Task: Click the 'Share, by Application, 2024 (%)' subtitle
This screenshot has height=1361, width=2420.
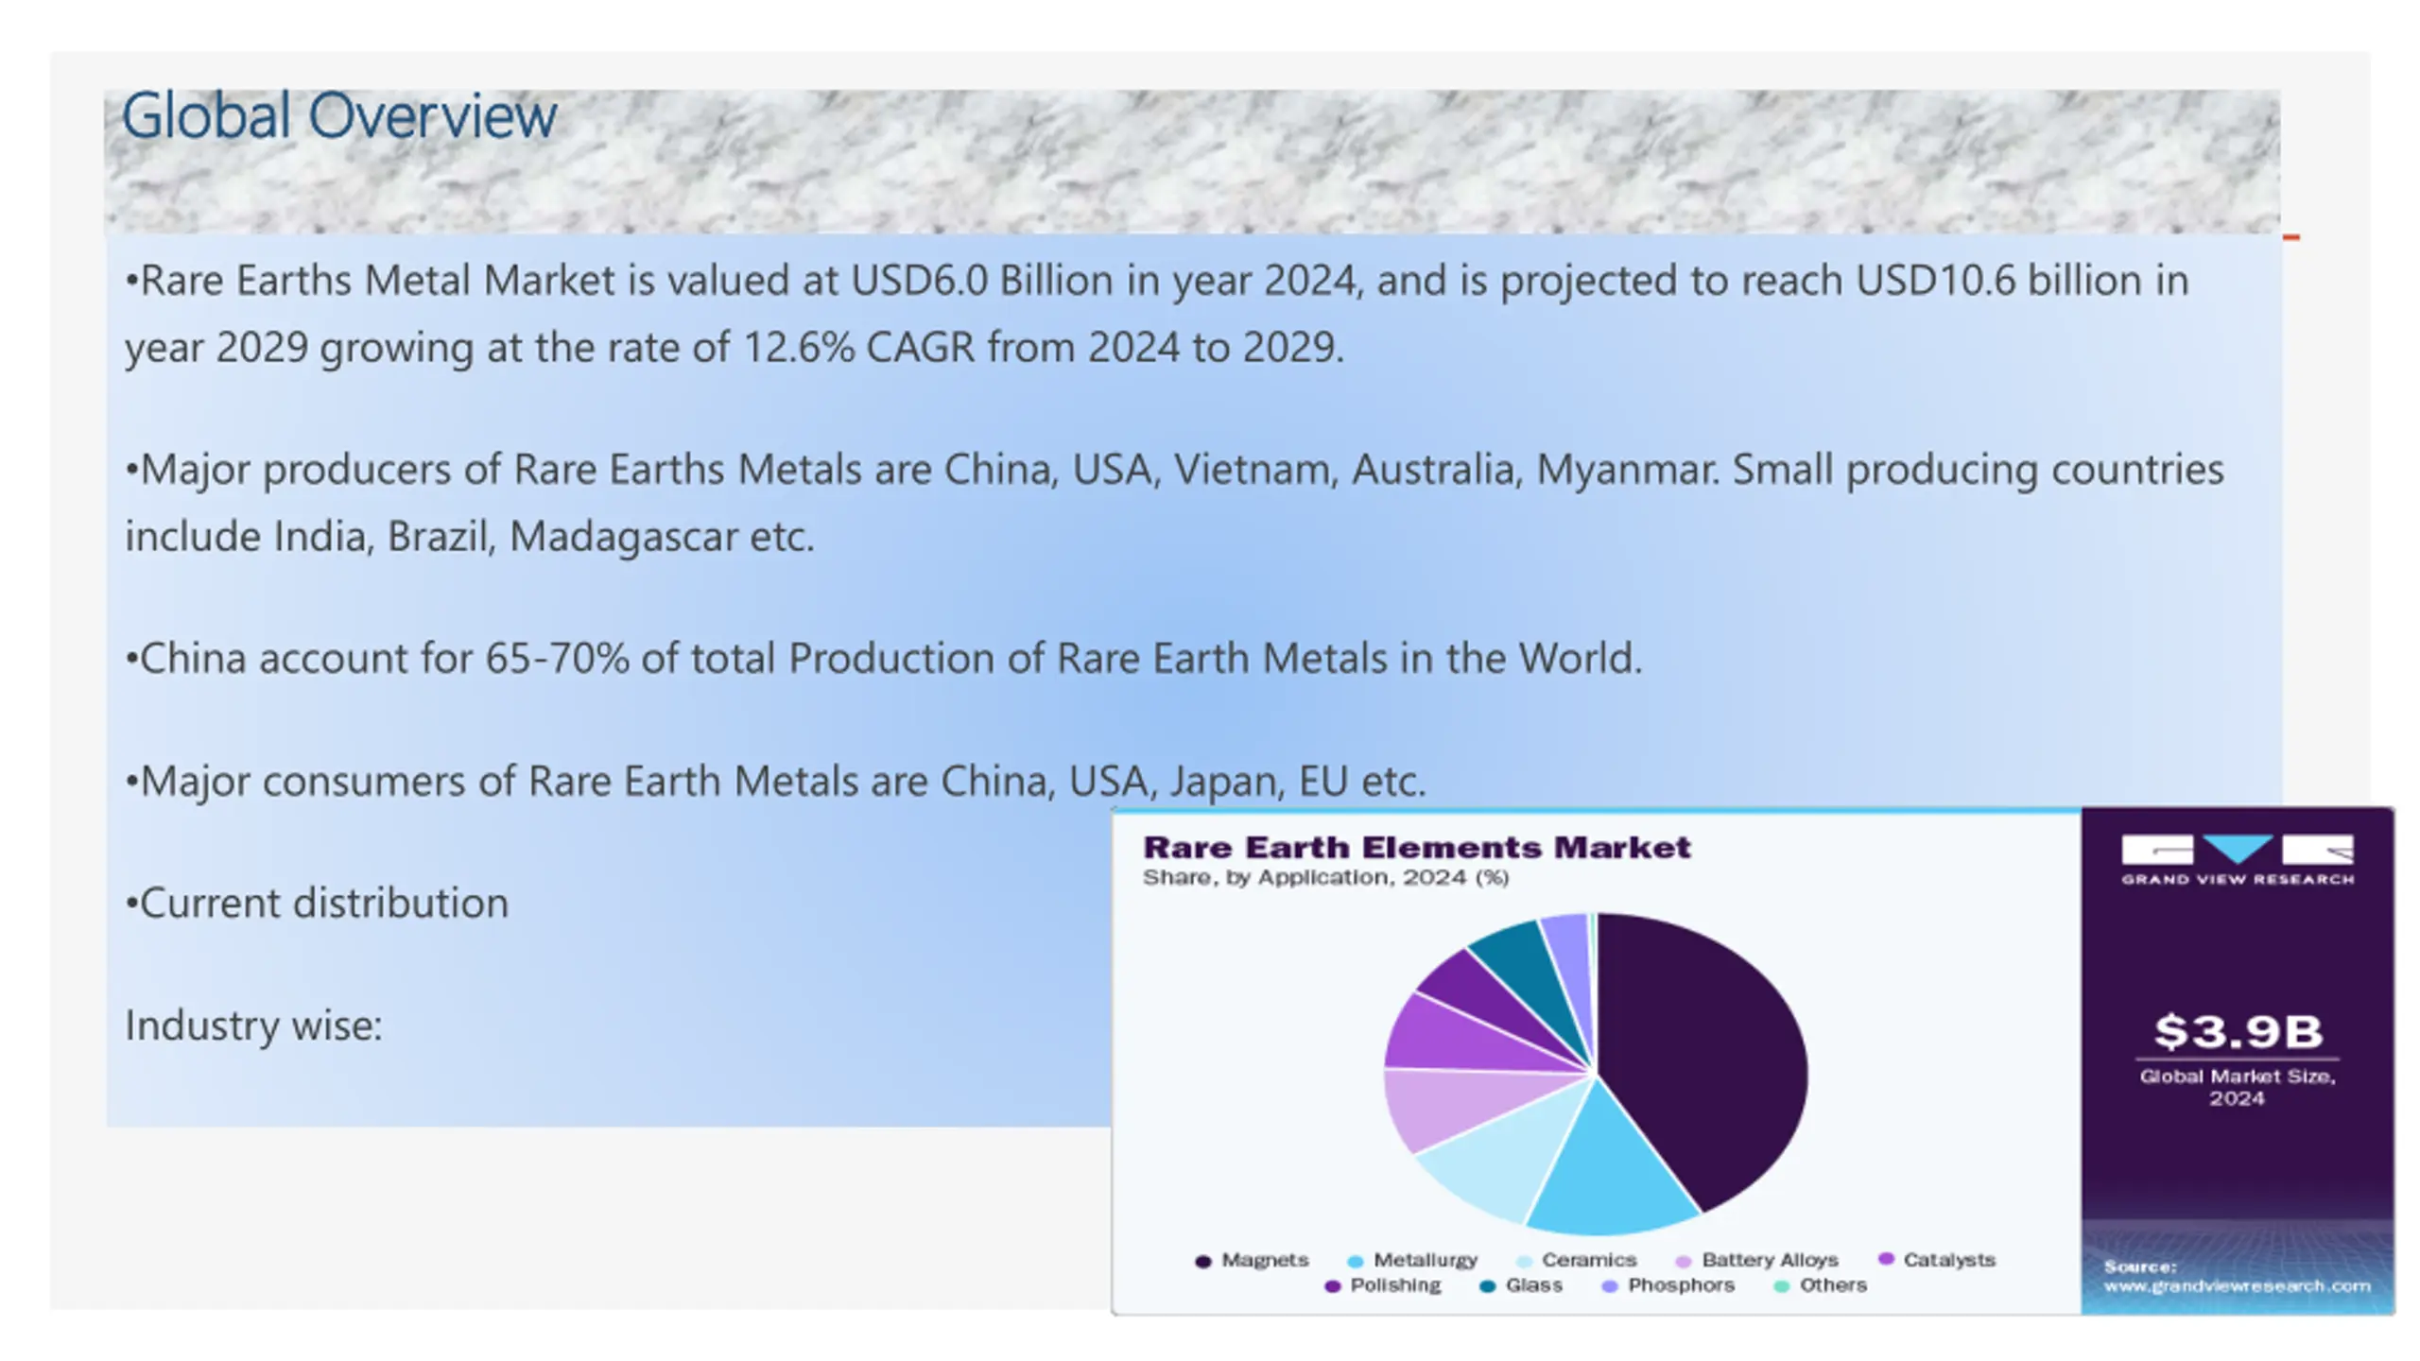Action: point(1325,877)
